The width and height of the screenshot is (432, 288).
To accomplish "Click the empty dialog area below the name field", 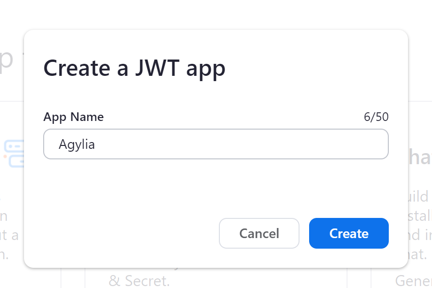I will tap(216, 187).
